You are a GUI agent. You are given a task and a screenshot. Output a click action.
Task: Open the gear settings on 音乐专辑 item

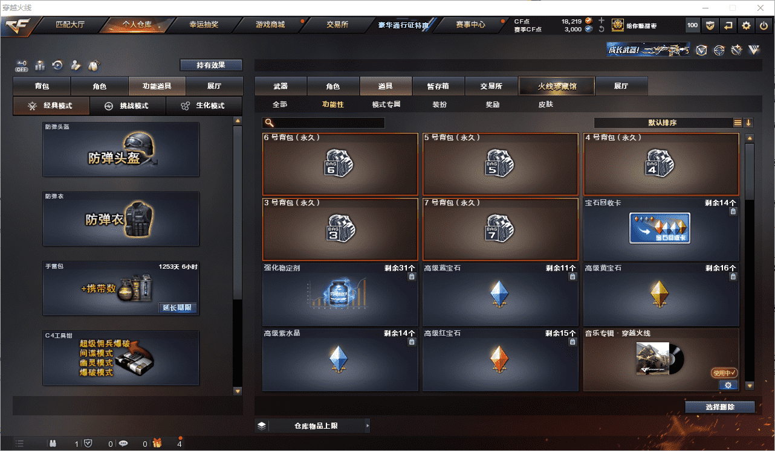pos(728,385)
